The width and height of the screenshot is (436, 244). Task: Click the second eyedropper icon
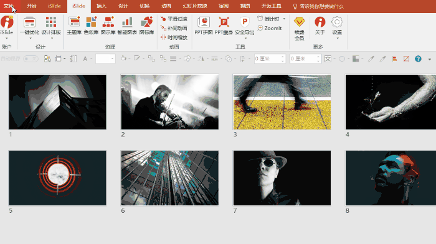(383, 59)
